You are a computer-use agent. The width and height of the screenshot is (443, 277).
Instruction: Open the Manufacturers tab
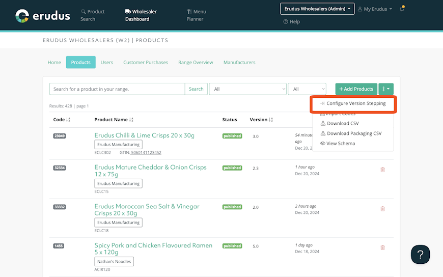[x=239, y=62]
